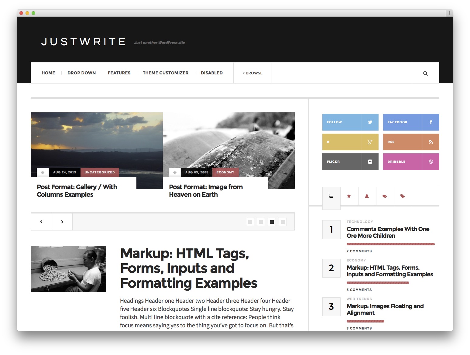
Task: Click the comment bubble on the gallery post thumbnail
Action: [x=43, y=172]
